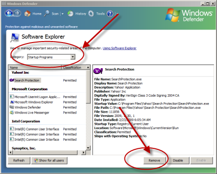Click the shield icon on Show for all users
The width and height of the screenshot is (217, 174).
[36, 160]
